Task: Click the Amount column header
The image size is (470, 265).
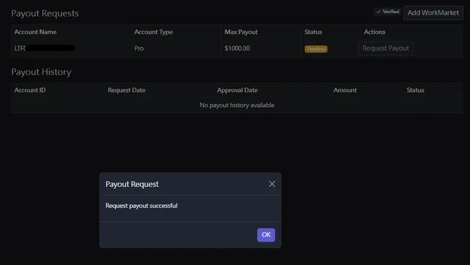Action: click(x=345, y=90)
